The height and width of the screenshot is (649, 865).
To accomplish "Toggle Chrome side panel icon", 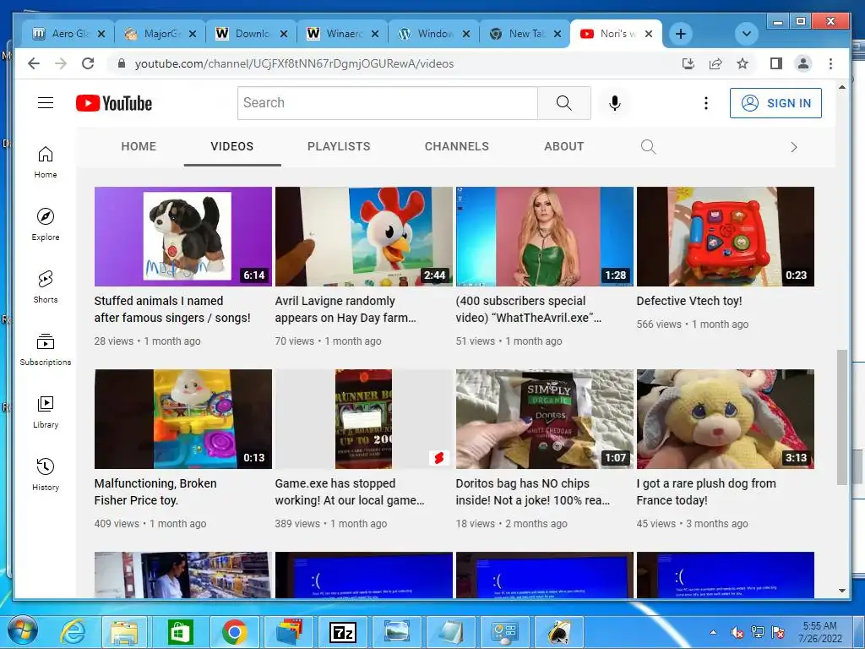I will 776,63.
